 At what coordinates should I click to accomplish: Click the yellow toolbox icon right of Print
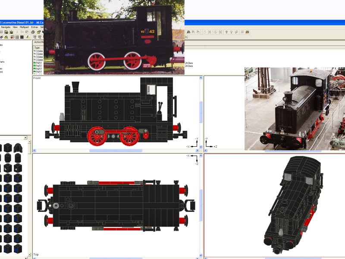click(39, 32)
